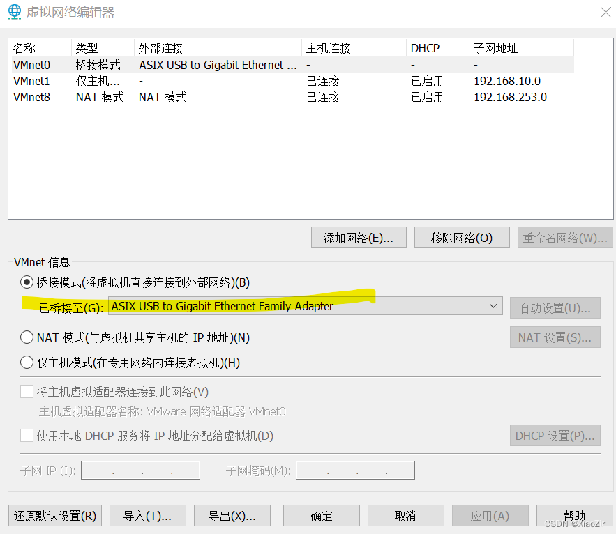Select 桥接模式 radio button

(26, 282)
